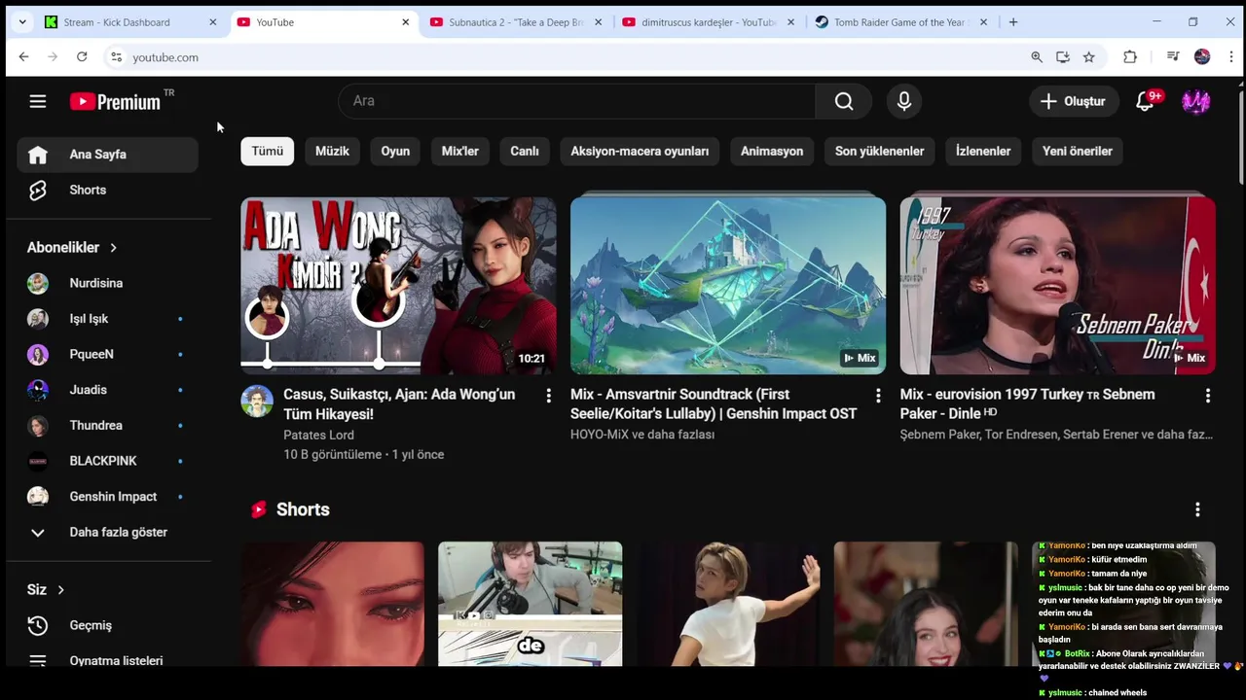The height and width of the screenshot is (700, 1246).
Task: Open browser zoom magnifier icon
Action: pyautogui.click(x=1037, y=57)
